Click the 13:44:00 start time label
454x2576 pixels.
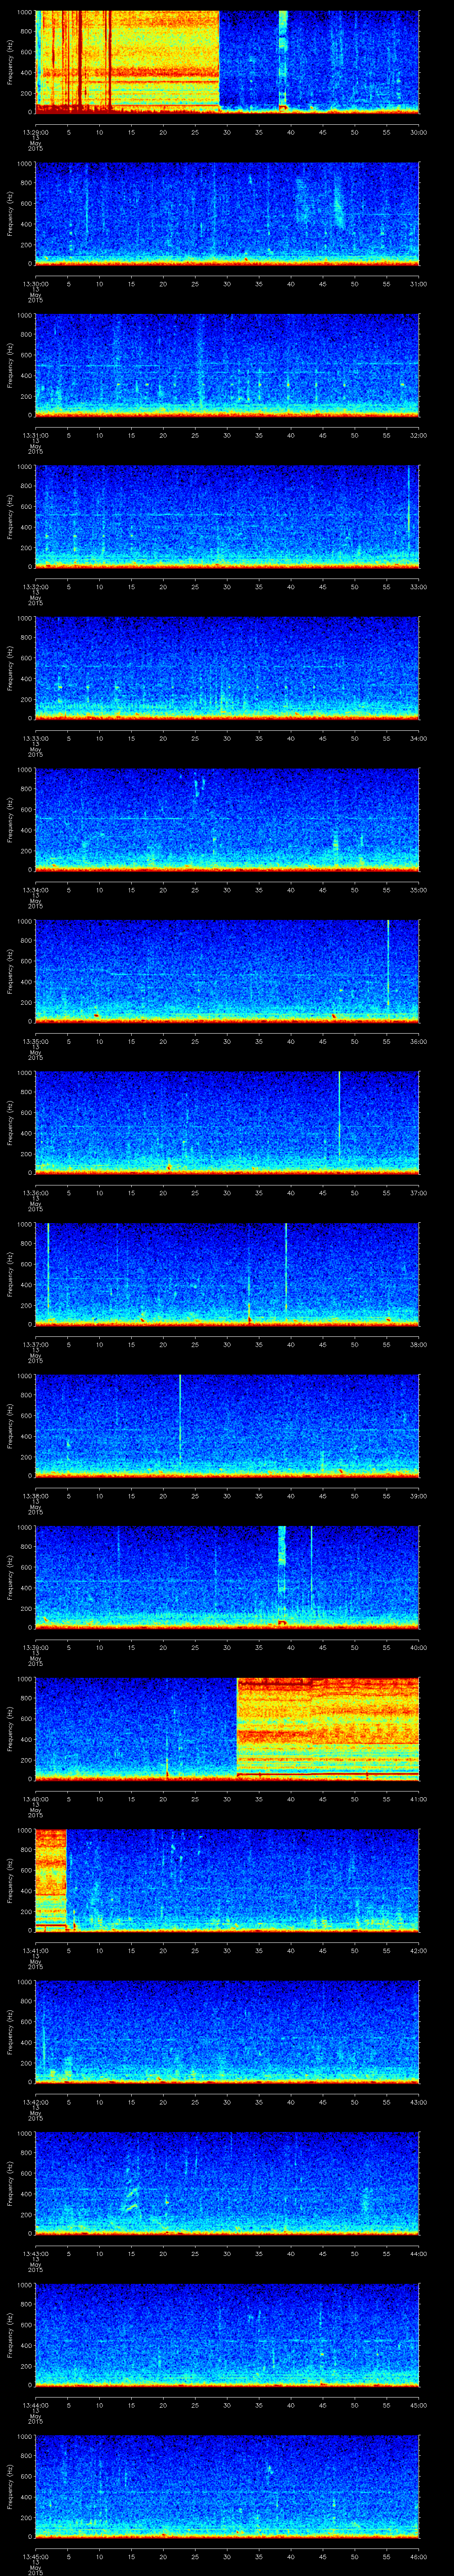(x=35, y=2405)
